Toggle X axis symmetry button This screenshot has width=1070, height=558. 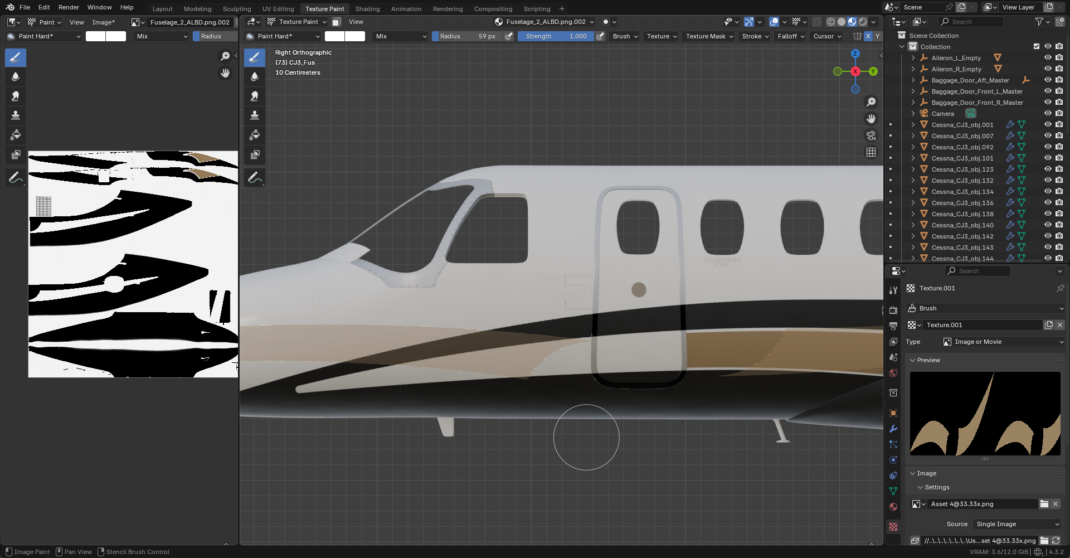[868, 36]
